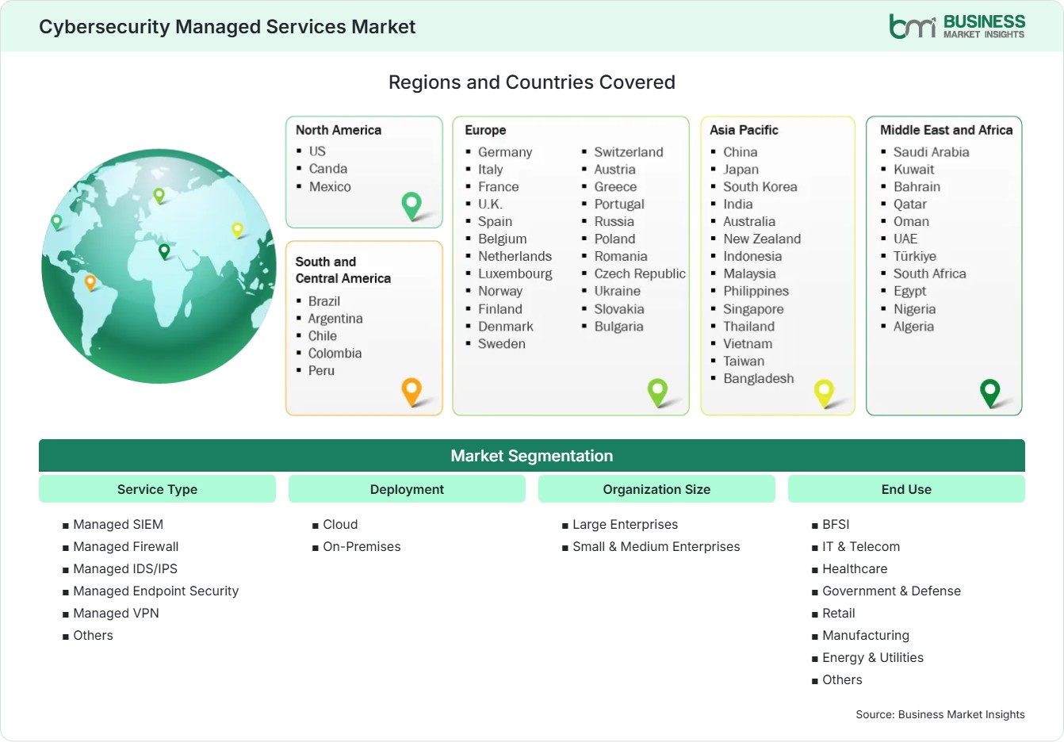Screen dimensions: 1064x742
Task: Click 'New Zealand' in Asia Pacific list
Action: (762, 239)
